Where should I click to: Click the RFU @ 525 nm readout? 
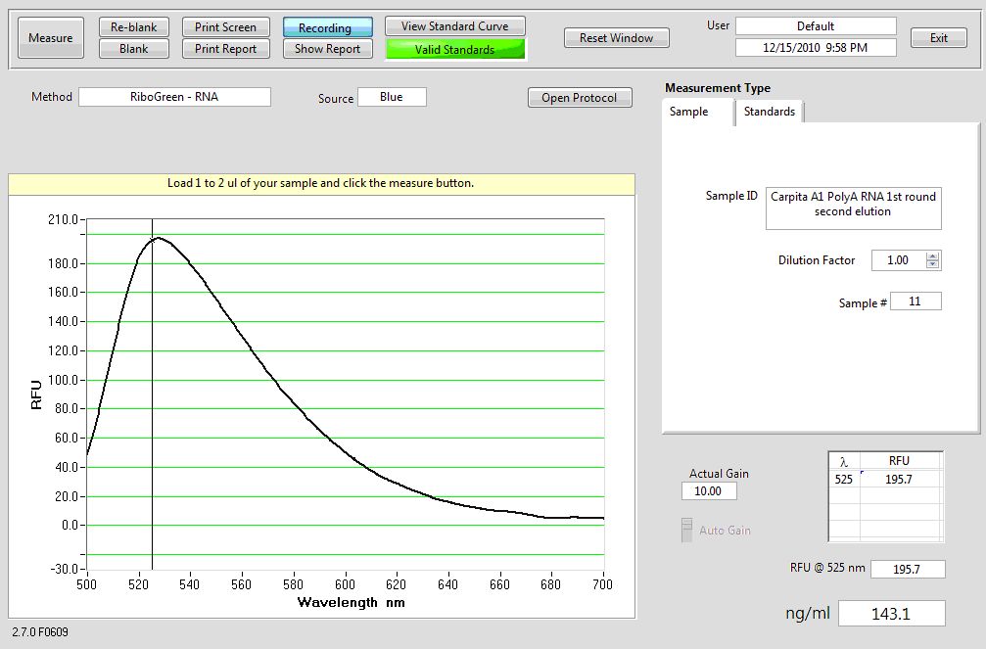[907, 569]
